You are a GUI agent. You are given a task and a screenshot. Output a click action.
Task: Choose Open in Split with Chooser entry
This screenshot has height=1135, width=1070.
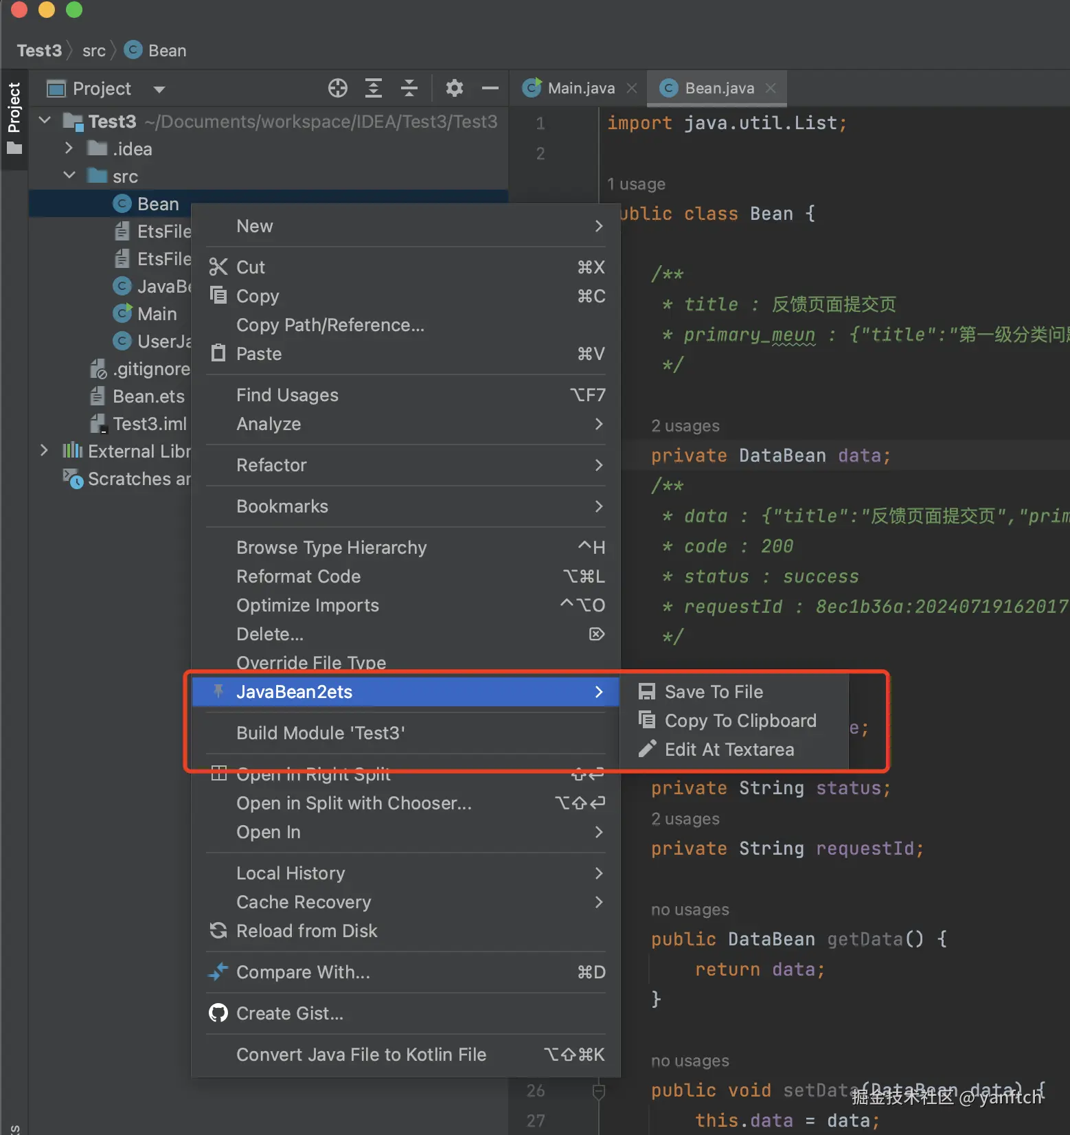[x=406, y=803]
